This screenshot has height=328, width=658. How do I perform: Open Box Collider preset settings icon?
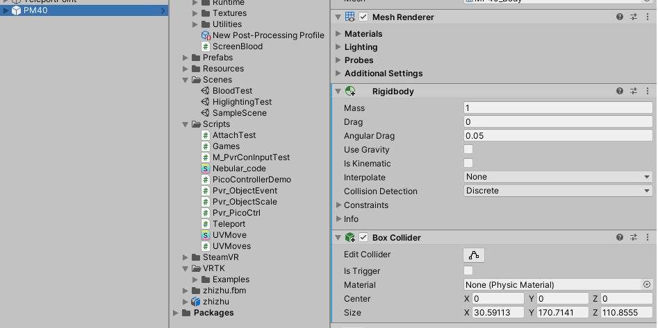(x=634, y=237)
